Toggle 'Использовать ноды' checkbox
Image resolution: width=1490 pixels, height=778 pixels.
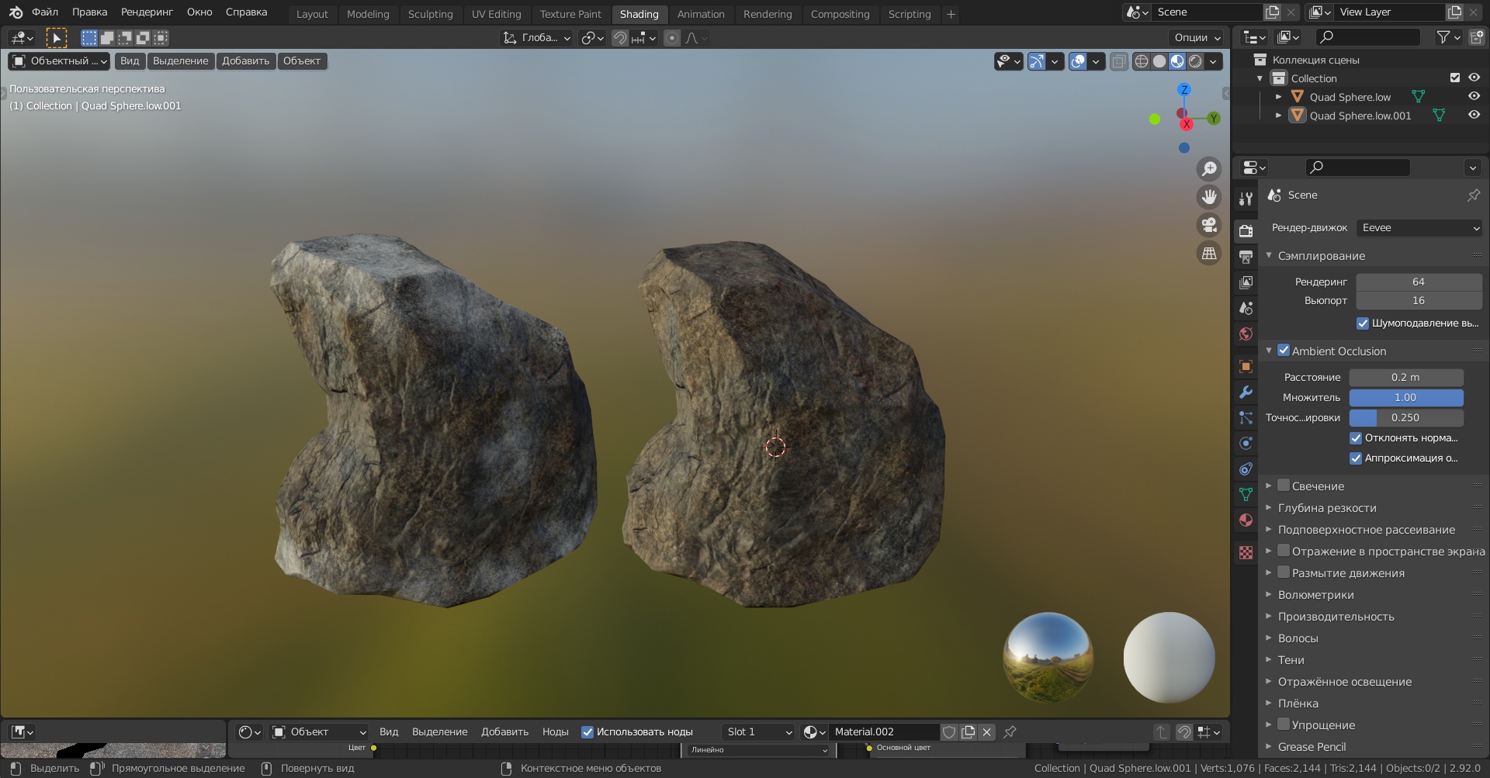[587, 731]
